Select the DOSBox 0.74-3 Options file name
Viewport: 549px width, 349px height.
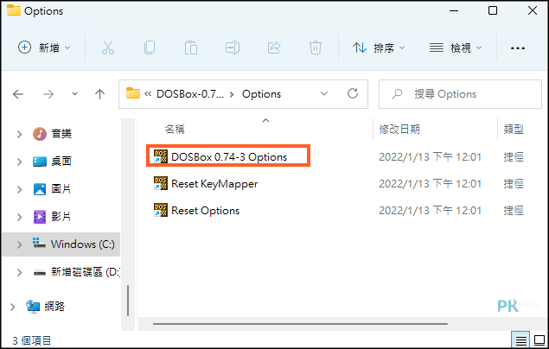click(229, 157)
